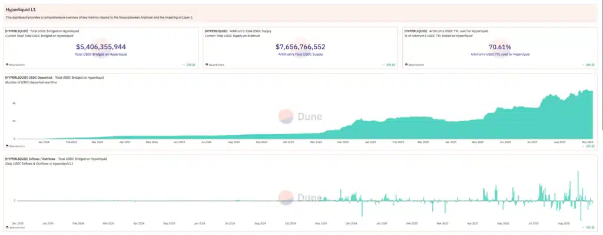Click the Dune logo on Inflows / Outflows chart

click(300, 197)
